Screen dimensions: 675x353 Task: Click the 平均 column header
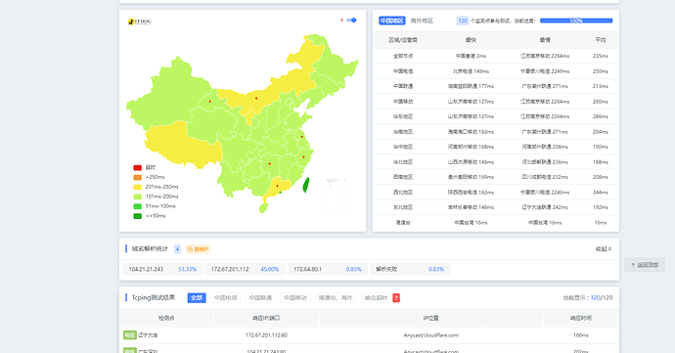click(x=600, y=40)
